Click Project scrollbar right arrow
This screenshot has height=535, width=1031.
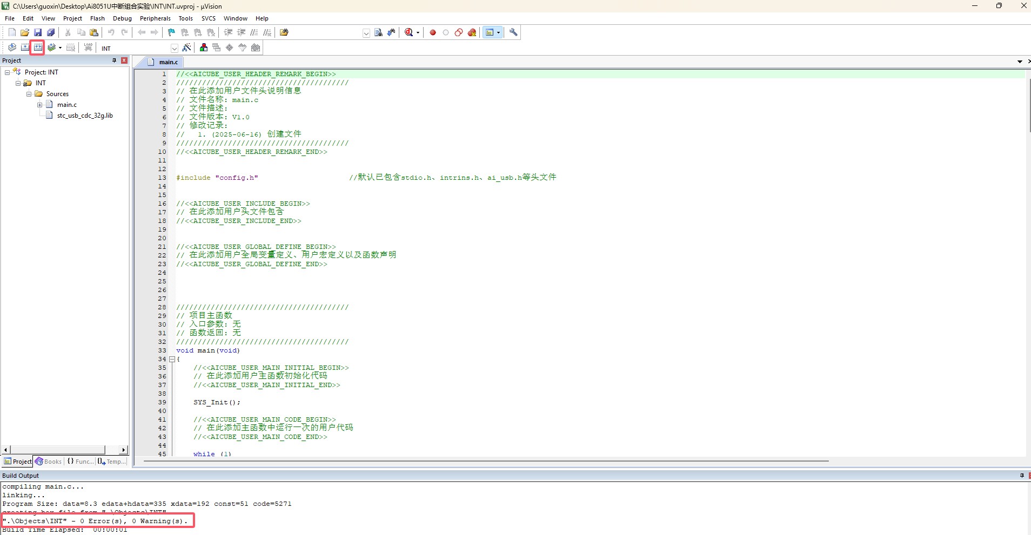point(124,450)
